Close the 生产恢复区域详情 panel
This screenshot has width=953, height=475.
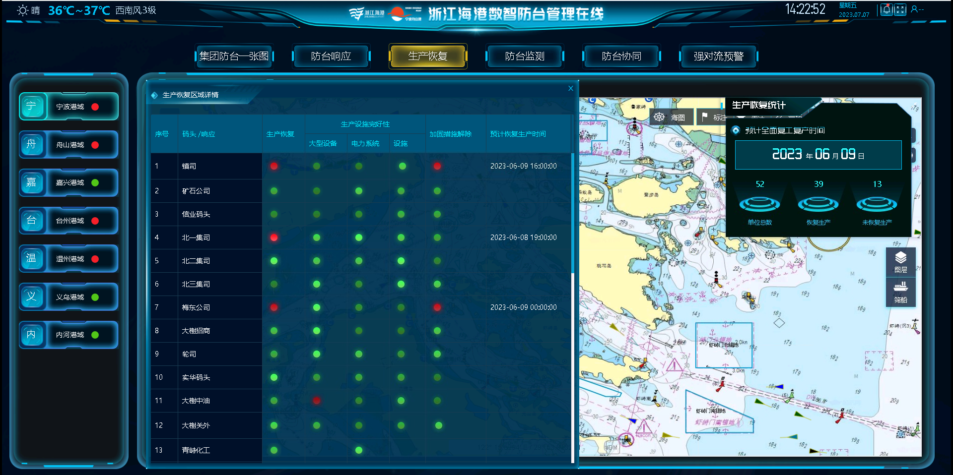tap(571, 88)
